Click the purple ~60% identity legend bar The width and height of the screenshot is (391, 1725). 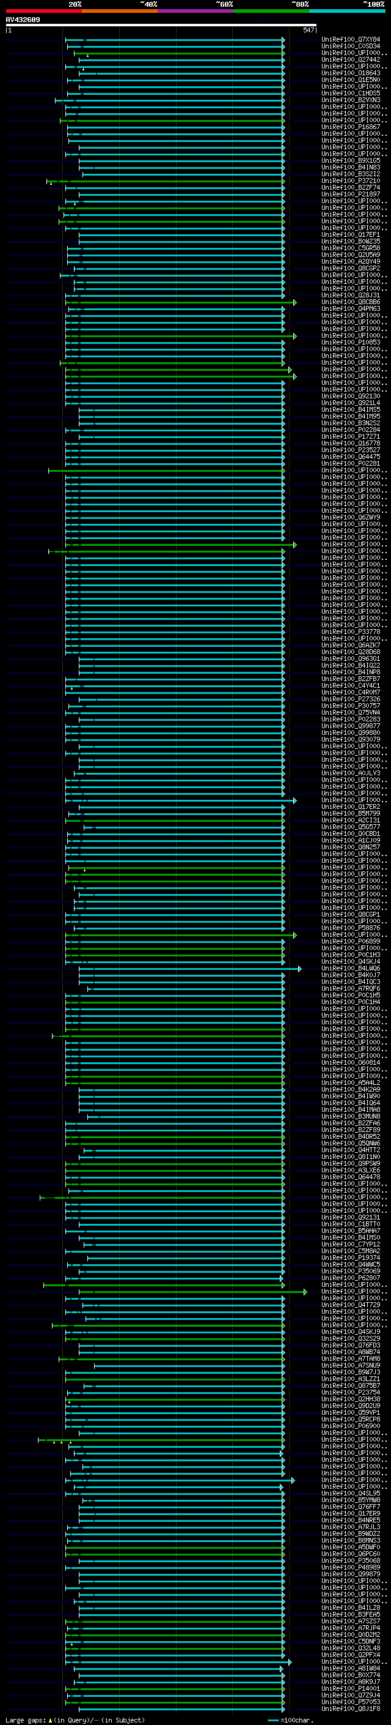(x=195, y=11)
